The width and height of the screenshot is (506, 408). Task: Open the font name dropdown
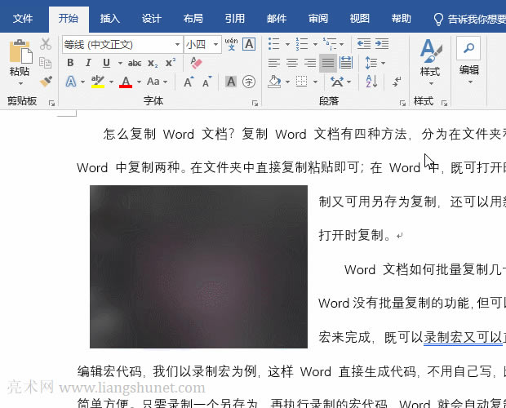click(177, 45)
